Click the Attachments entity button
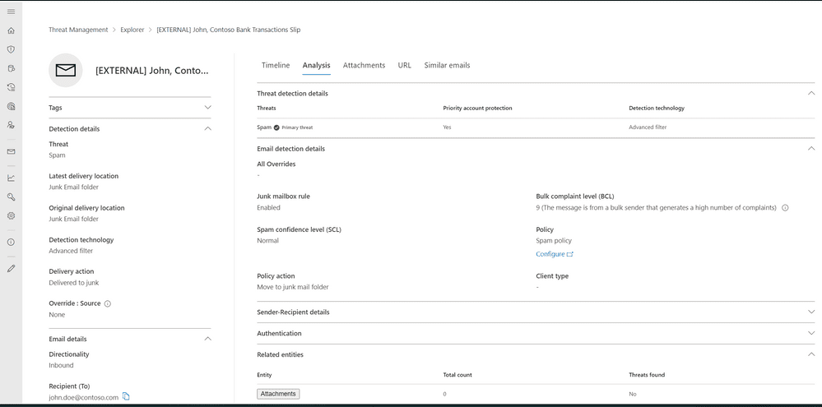 [278, 394]
